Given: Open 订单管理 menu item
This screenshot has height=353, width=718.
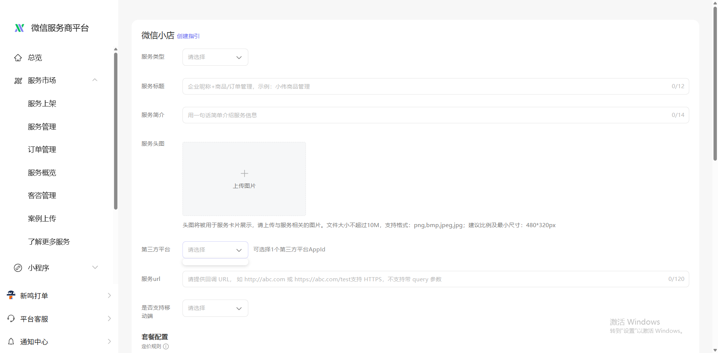Looking at the screenshot, I should [42, 149].
